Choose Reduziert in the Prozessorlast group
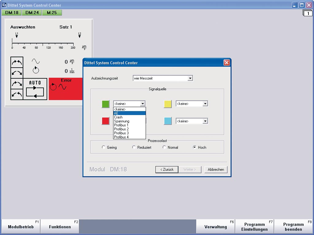Screen dimensions: 314x235 134,147
